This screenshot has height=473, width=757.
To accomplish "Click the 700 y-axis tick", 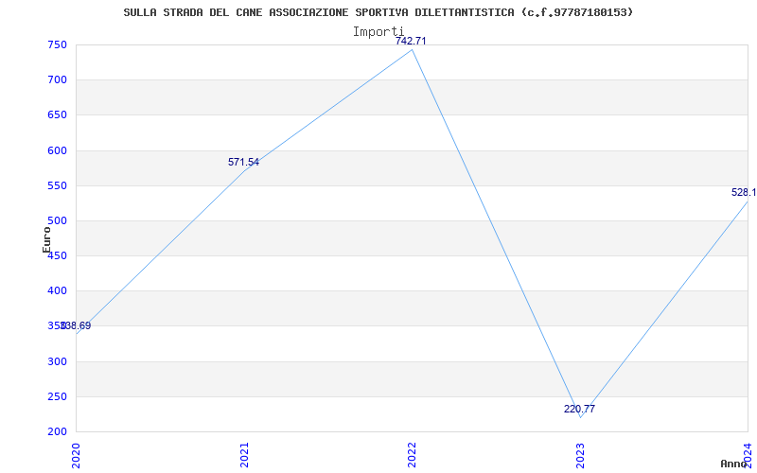I will tap(57, 80).
